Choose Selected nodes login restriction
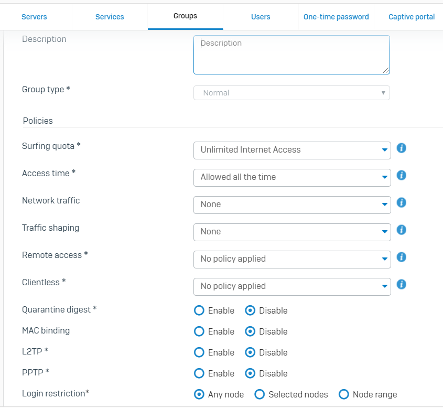Image resolution: width=443 pixels, height=409 pixels. [x=260, y=394]
